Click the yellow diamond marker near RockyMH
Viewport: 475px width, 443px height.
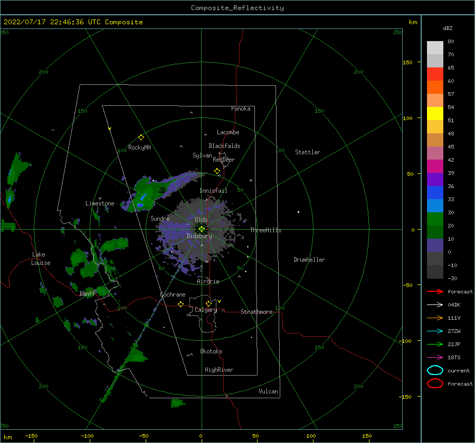coord(141,137)
